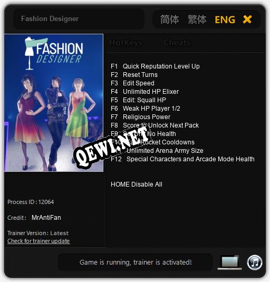Select F7 Religious Power cheat
270x282 pixels.
click(140, 117)
